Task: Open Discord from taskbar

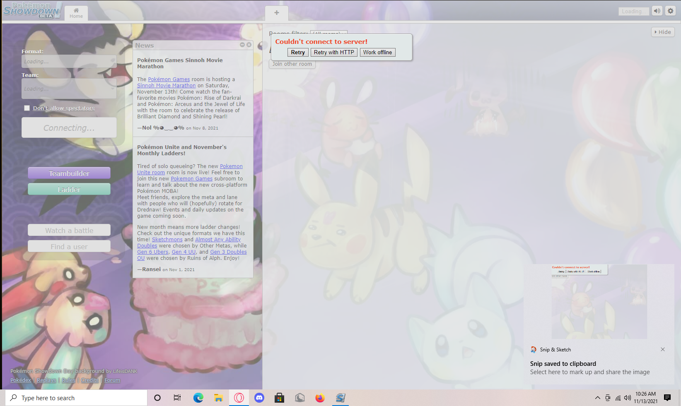Action: [x=259, y=398]
